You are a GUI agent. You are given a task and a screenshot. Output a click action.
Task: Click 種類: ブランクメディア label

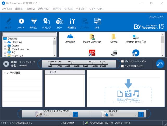coord(23,62)
